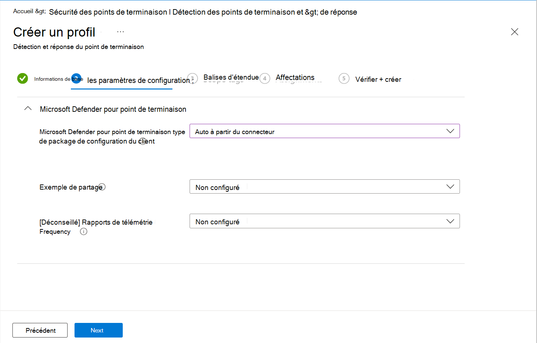Open the Exemple de partage dropdown
This screenshot has height=343, width=537.
pos(325,187)
